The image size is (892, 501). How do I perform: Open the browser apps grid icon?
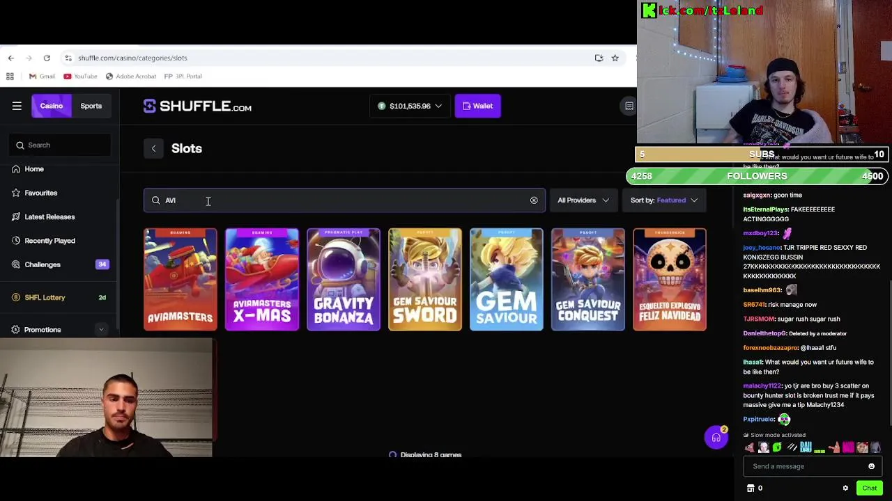click(10, 76)
